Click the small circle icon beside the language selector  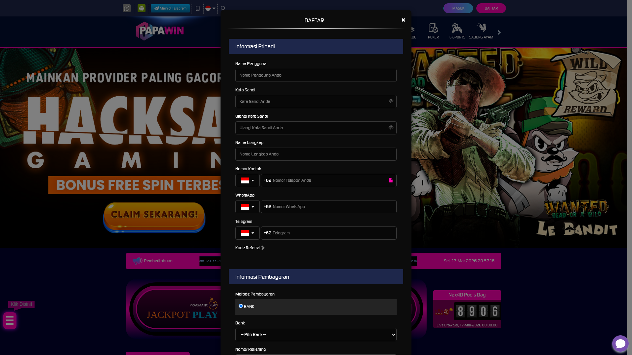(223, 8)
